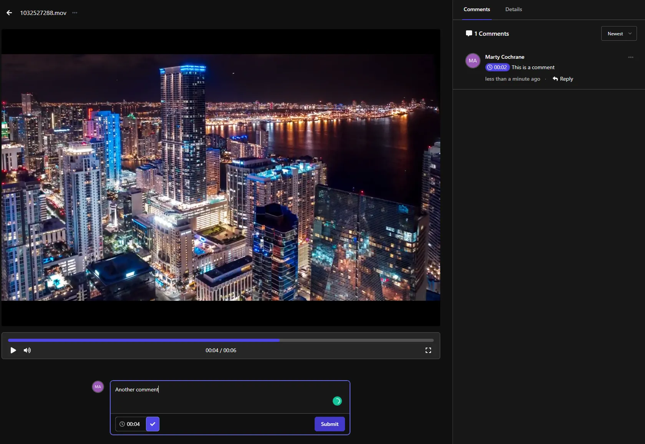Viewport: 645px width, 444px height.
Task: Submit the new comment
Action: click(x=329, y=424)
